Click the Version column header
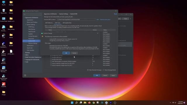Screen dimensions: 187x105 click(x=95, y=30)
